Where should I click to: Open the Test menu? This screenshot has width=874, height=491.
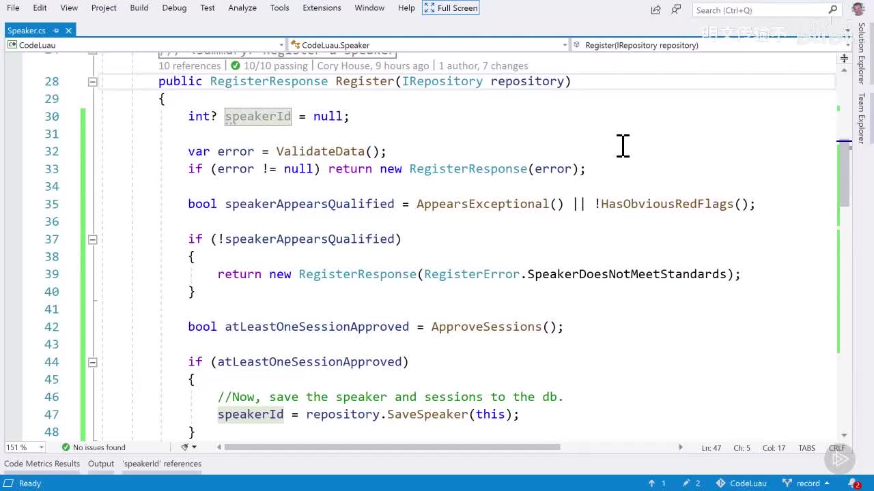(x=208, y=8)
